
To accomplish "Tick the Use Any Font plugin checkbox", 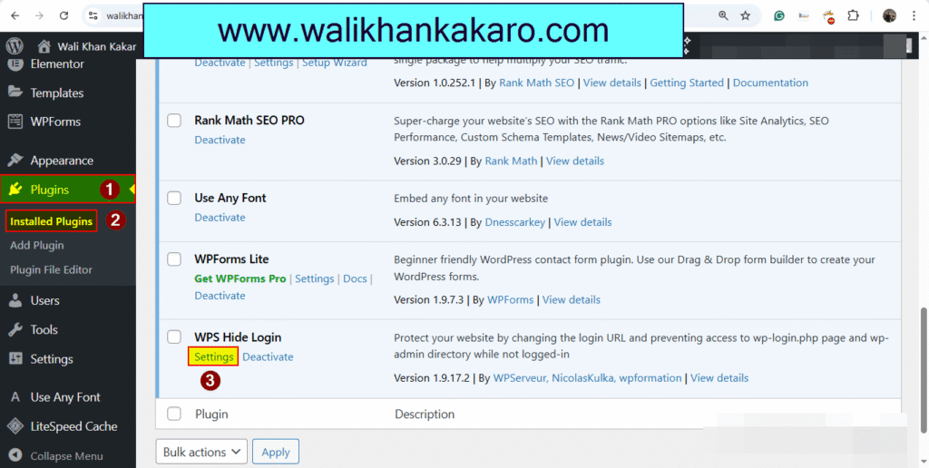I will point(173,199).
